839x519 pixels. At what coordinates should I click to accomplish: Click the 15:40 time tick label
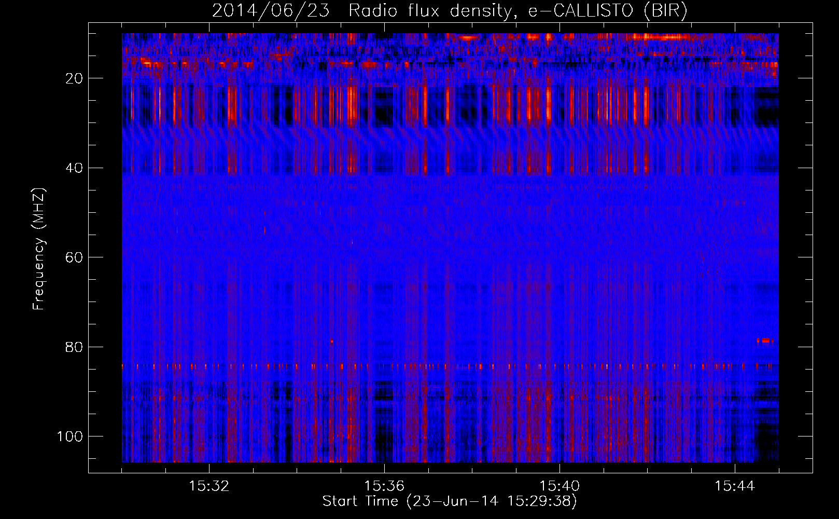pyautogui.click(x=560, y=486)
